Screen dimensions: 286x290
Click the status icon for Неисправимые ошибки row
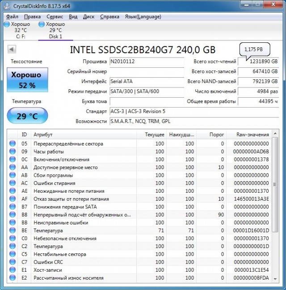coord(13,223)
